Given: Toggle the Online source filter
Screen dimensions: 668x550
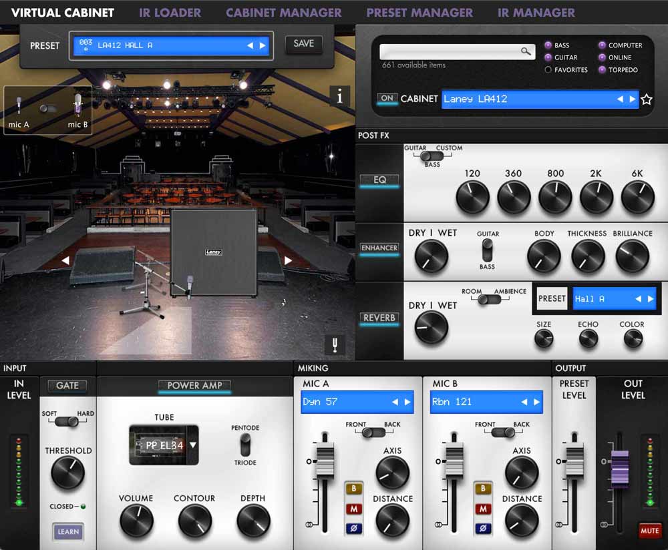Looking at the screenshot, I should [x=602, y=57].
